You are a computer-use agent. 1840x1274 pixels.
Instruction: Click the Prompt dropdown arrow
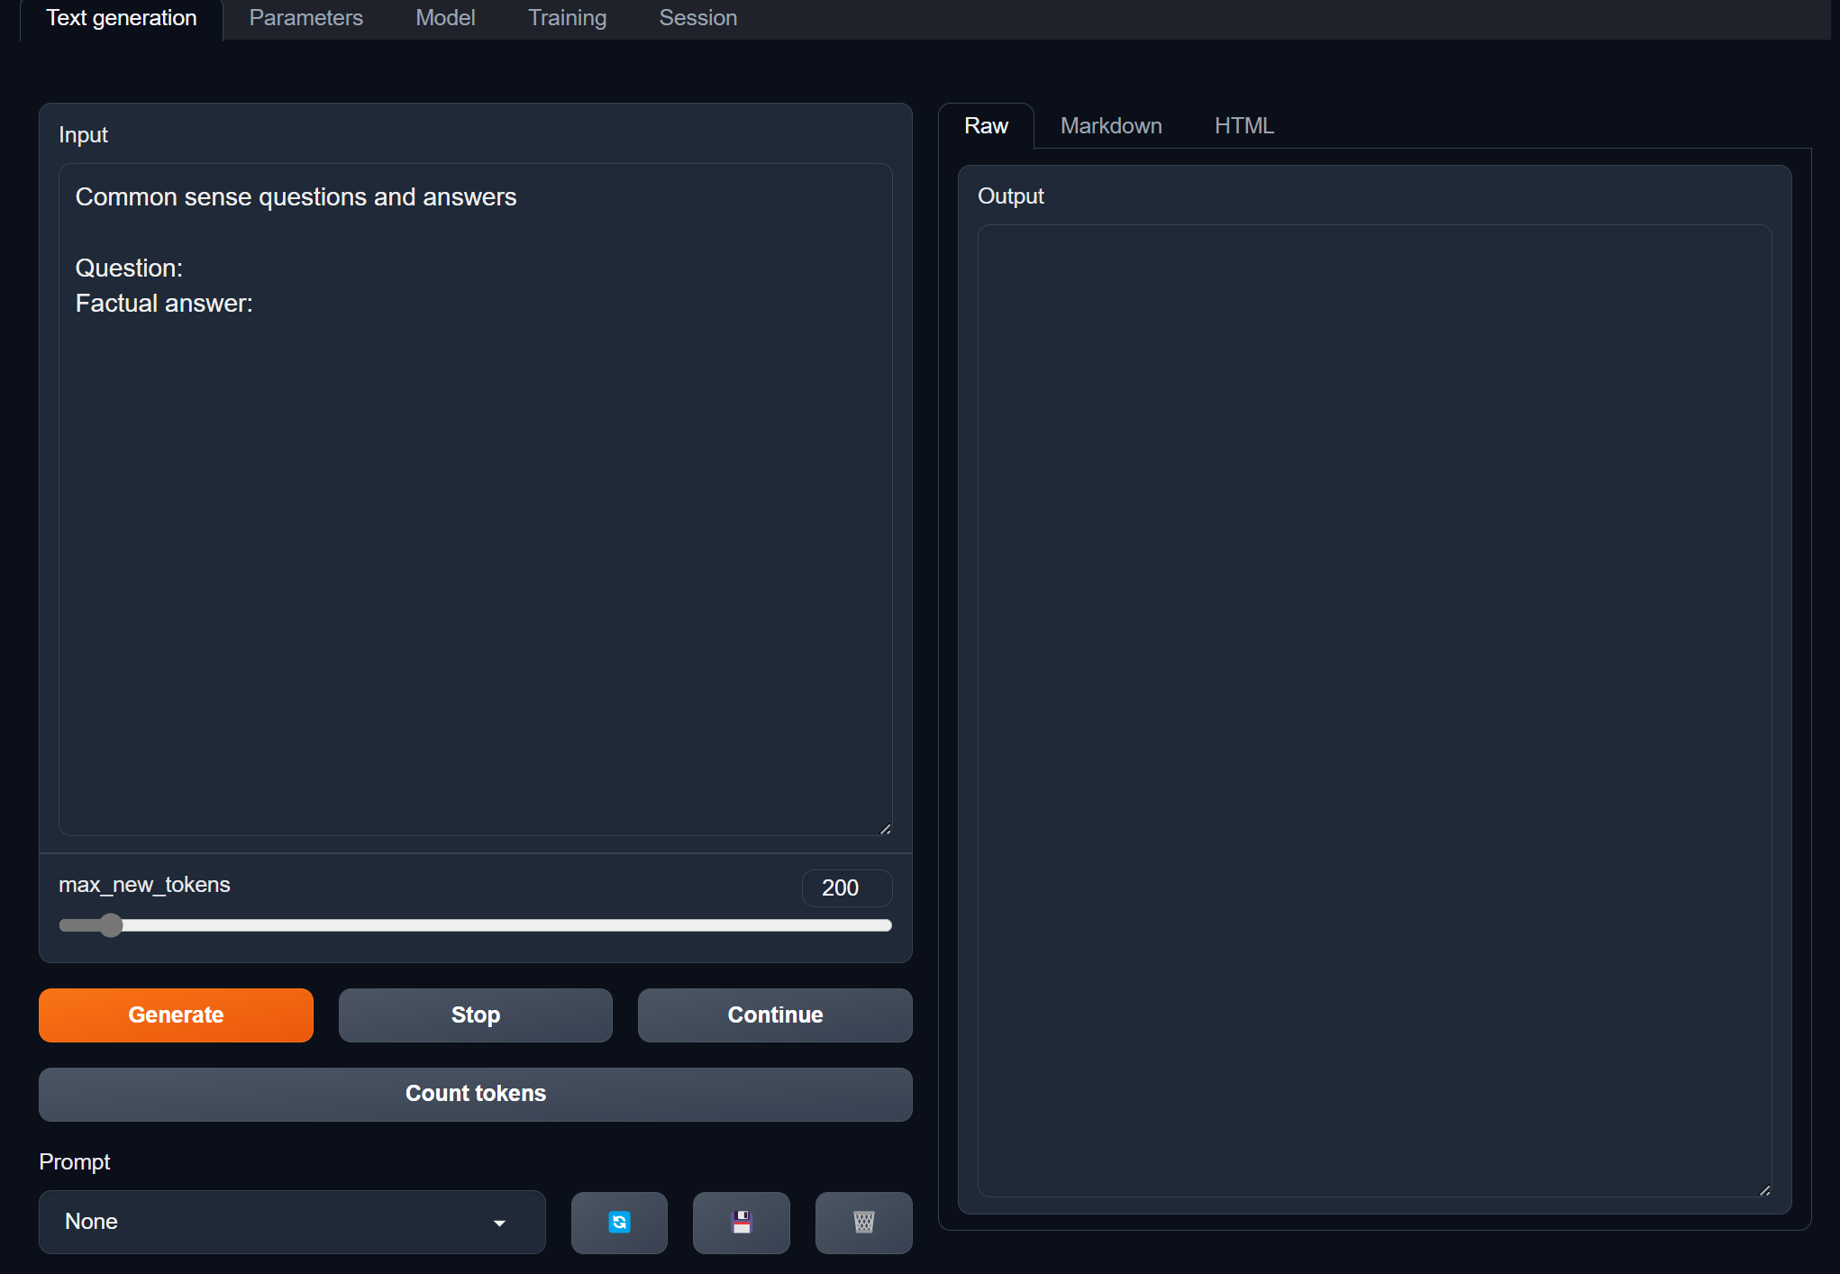499,1223
